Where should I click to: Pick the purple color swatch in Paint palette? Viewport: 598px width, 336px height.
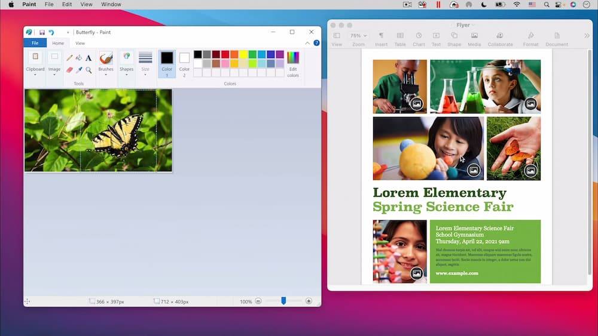click(280, 54)
